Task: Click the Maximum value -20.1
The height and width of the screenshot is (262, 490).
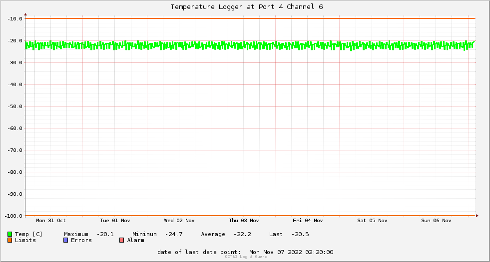Action: coord(105,234)
